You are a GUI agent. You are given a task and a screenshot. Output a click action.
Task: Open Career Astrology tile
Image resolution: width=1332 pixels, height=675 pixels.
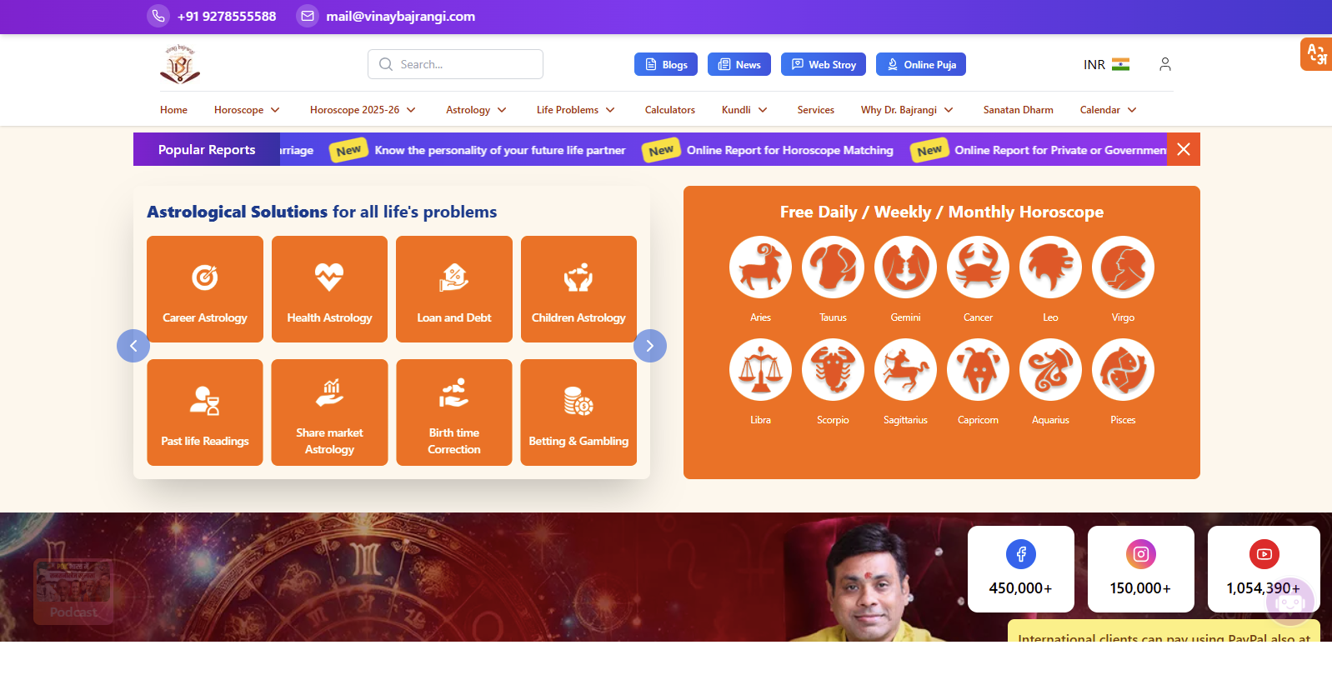205,289
